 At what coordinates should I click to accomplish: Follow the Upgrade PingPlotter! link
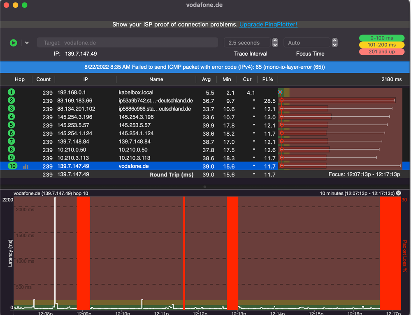(x=268, y=24)
